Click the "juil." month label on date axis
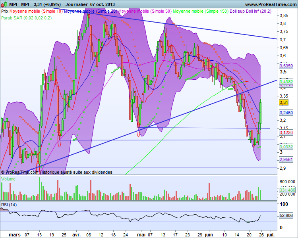298x238 pixels. tap(271, 235)
